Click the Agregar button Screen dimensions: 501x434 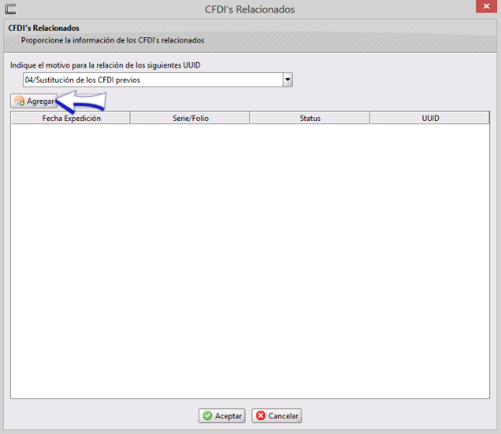point(34,101)
